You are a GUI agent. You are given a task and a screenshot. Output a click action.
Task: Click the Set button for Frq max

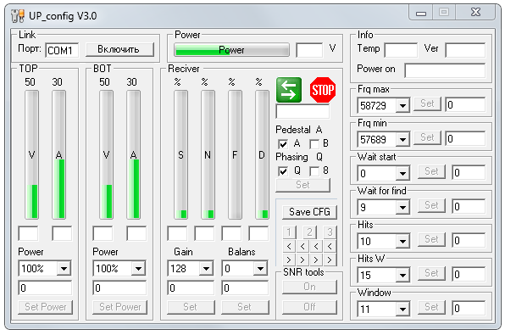(x=427, y=103)
